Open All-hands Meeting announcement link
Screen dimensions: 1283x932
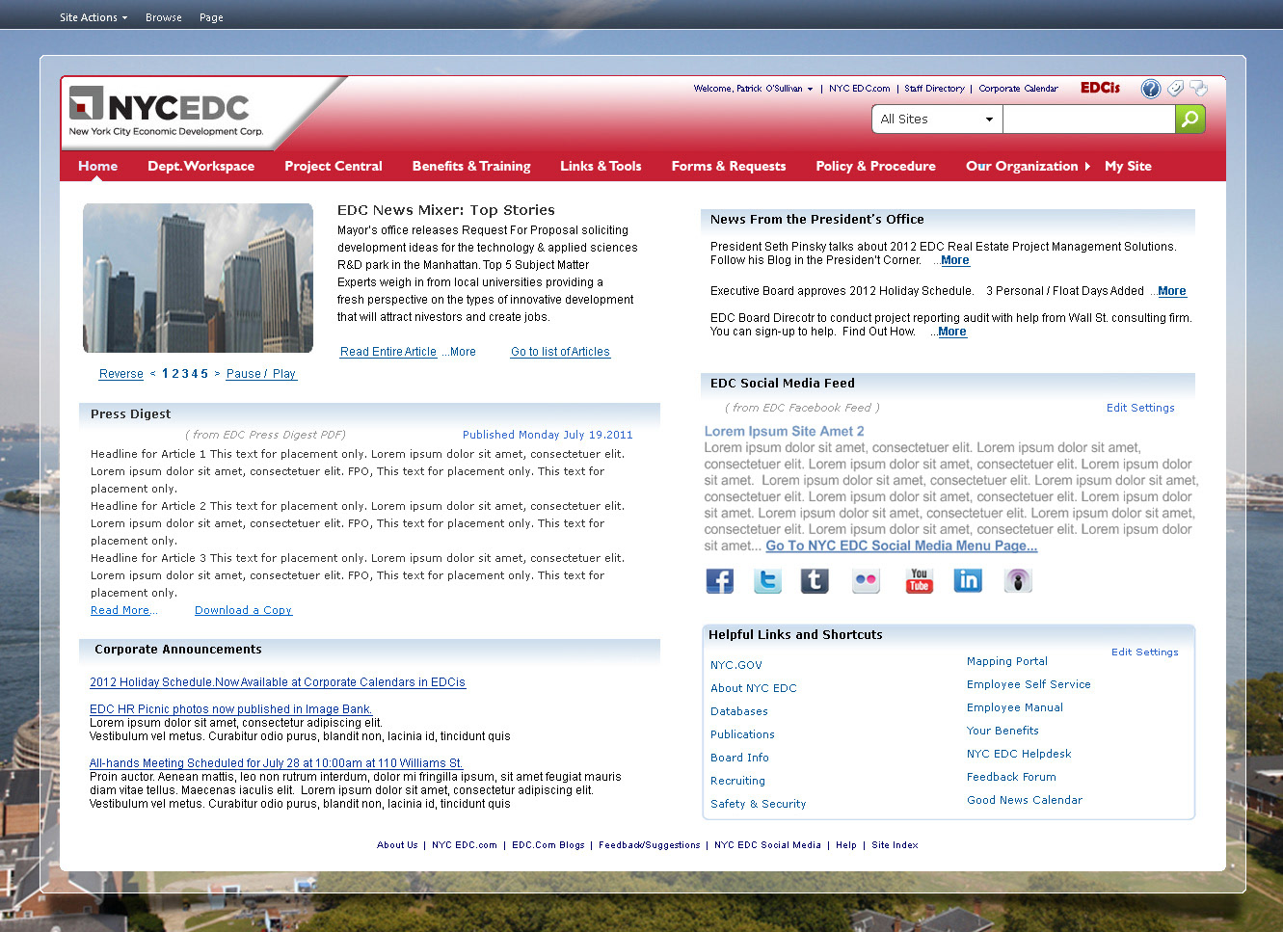(x=276, y=763)
